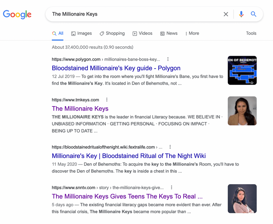Open the three-dot menu for the tmkeys.com result
Viewport: 273px width, 224px height.
[x=107, y=100]
